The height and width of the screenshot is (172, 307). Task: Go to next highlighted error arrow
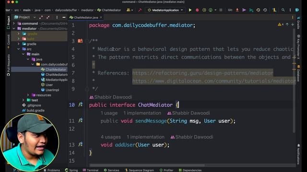293,24
